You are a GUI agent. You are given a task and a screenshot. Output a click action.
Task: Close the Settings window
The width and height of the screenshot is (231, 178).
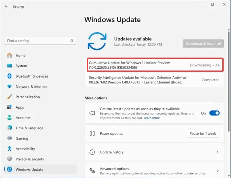[x=224, y=4]
